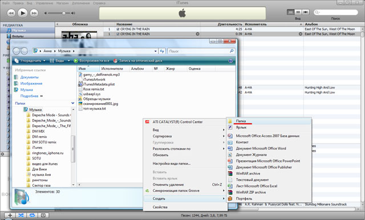Click the iTunes previous track button
The height and width of the screenshot is (220, 365).
point(11,13)
